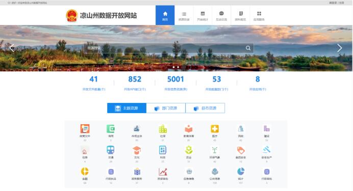Focus the banner resource search field
Viewport: 353px width, 191px height.
[x=169, y=48]
